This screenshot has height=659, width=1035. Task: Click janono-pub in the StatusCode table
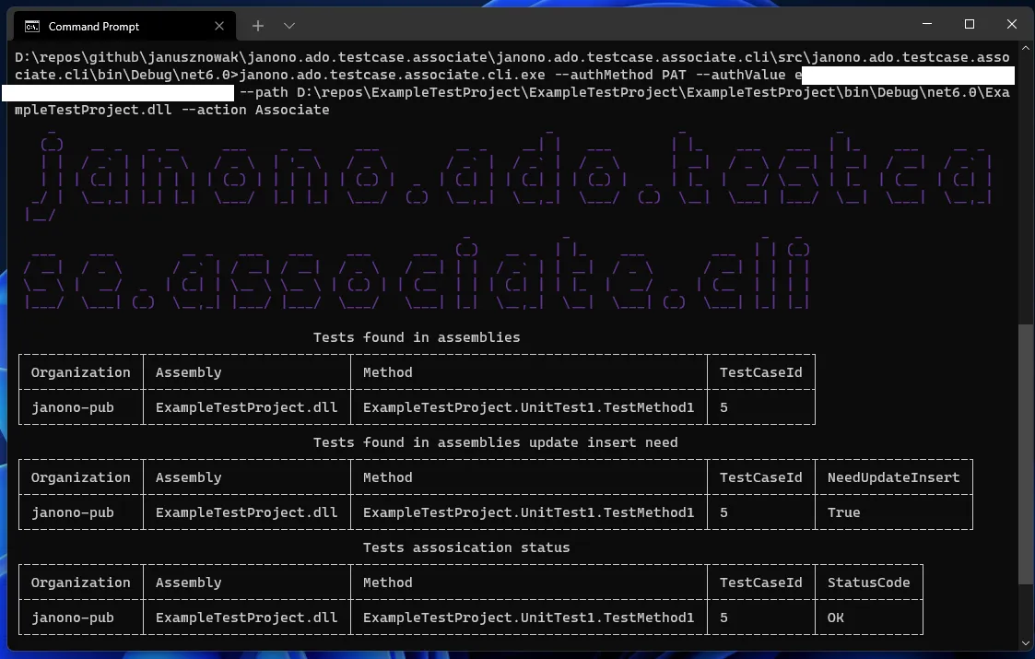[x=73, y=618]
